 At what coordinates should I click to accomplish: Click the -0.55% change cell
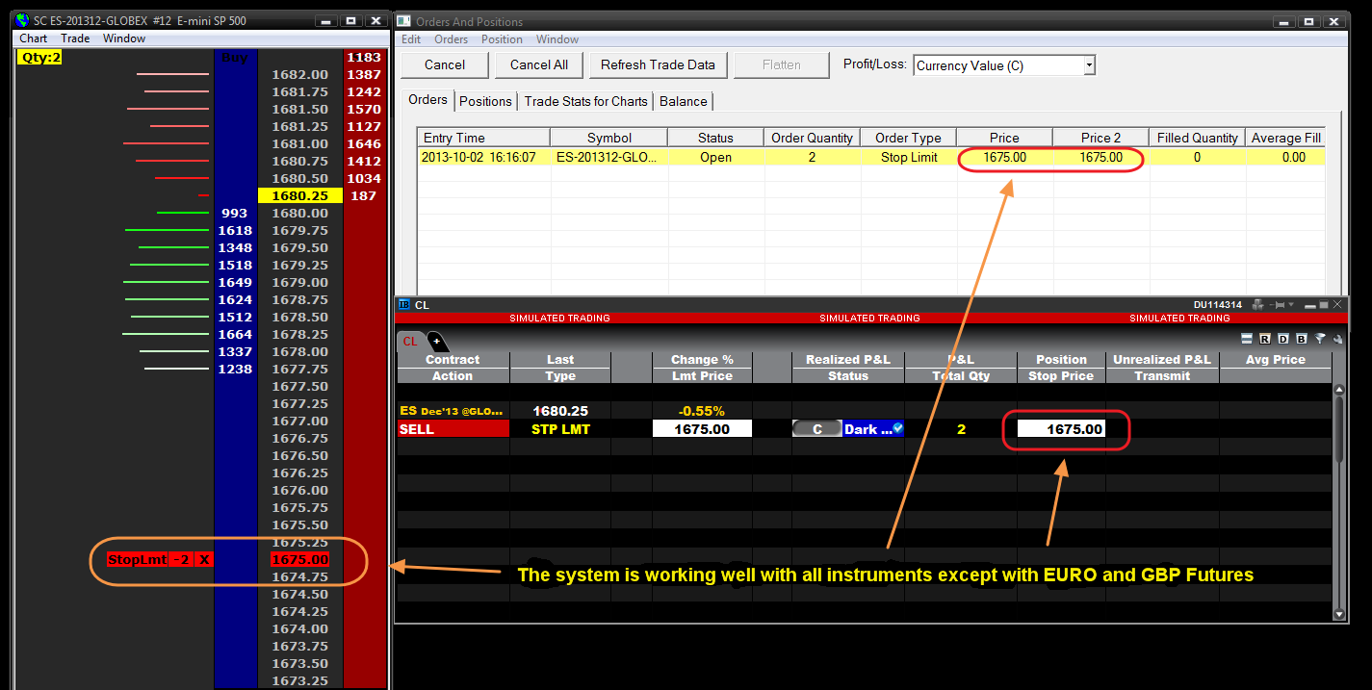pyautogui.click(x=702, y=411)
